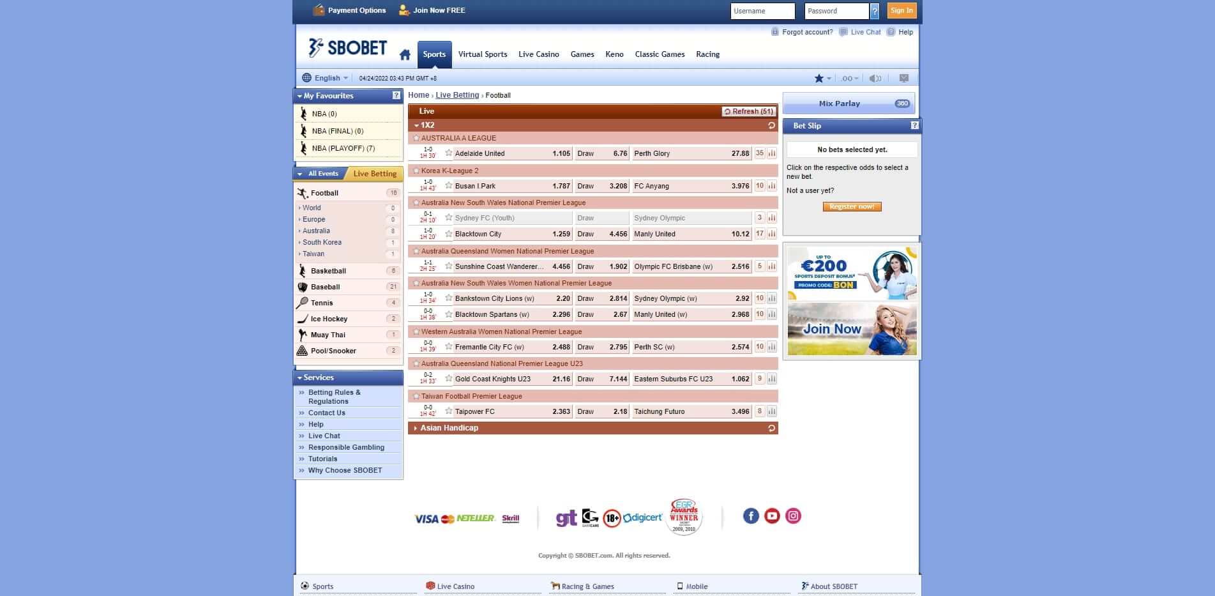Toggle the favourite star for Adelaide United match
Screen dimensions: 1215x596
(x=448, y=153)
